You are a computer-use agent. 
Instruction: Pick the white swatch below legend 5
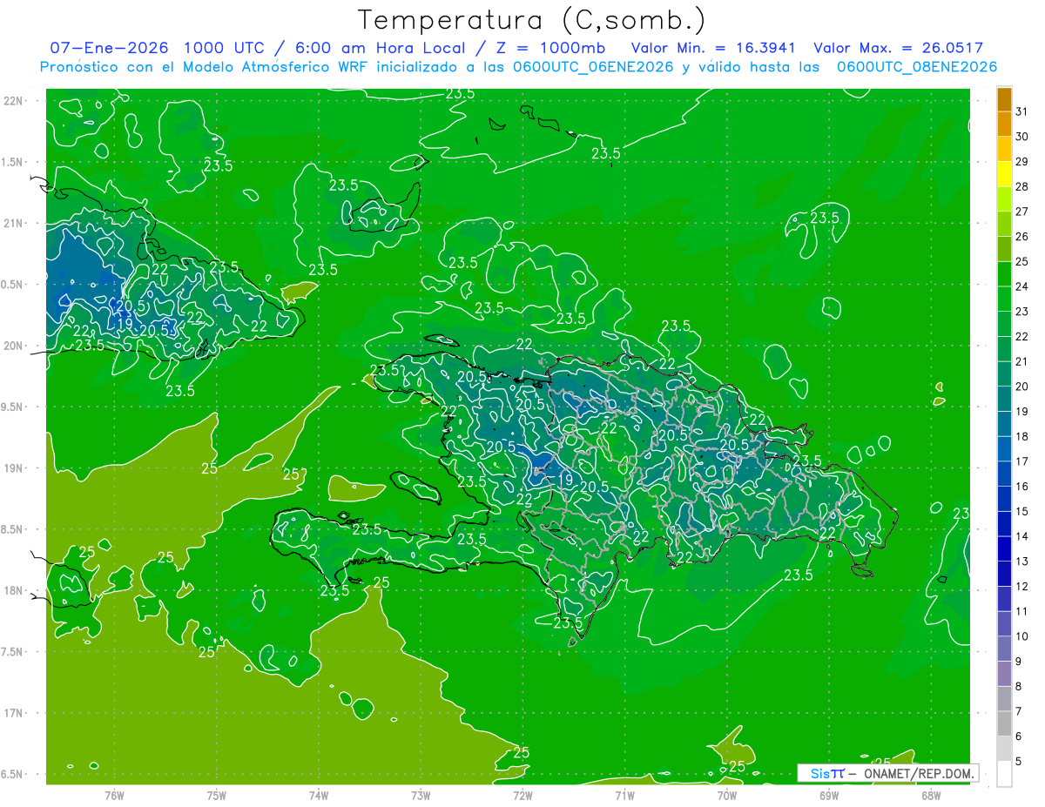1004,774
